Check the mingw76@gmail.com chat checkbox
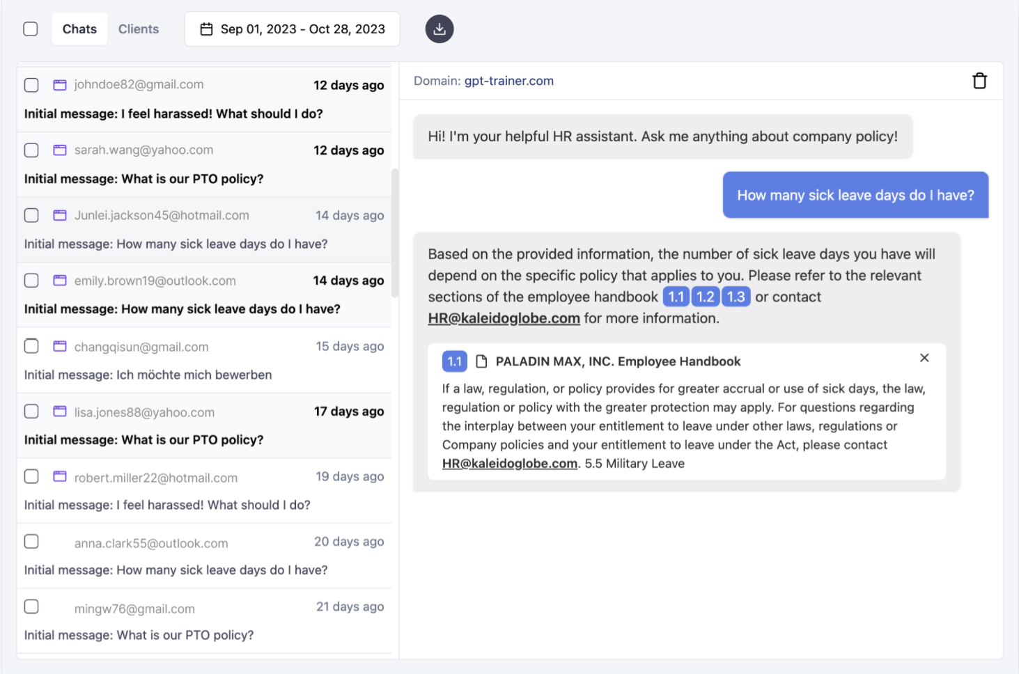 point(31,606)
